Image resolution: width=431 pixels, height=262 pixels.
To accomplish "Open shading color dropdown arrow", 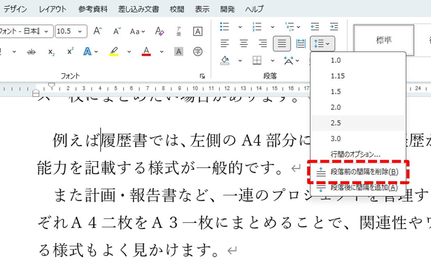I will tap(240, 61).
